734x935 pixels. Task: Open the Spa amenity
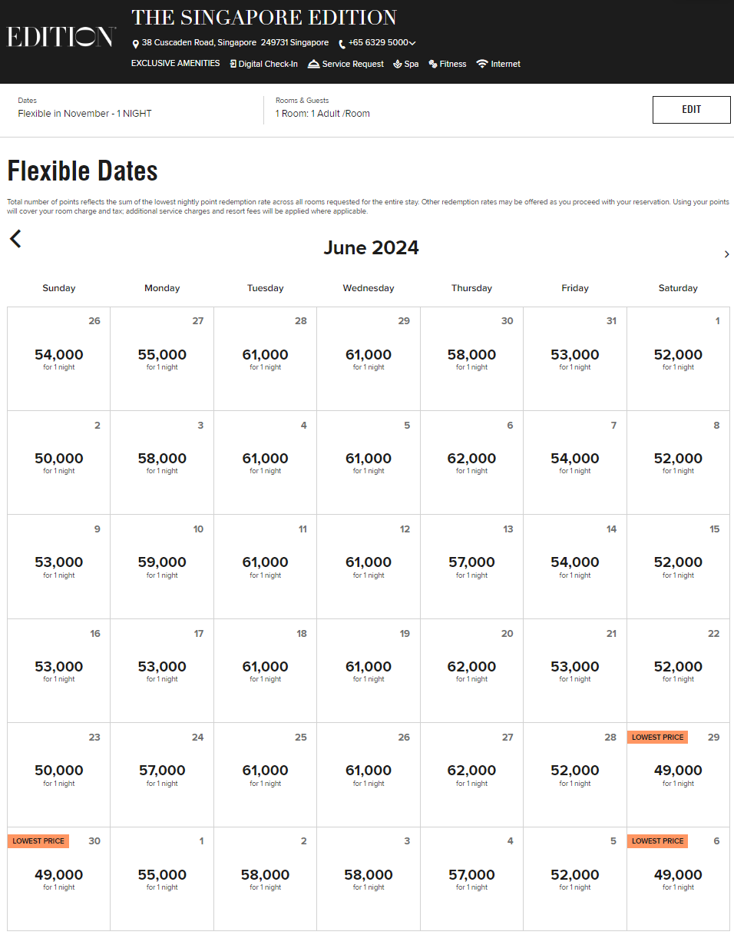tap(405, 64)
